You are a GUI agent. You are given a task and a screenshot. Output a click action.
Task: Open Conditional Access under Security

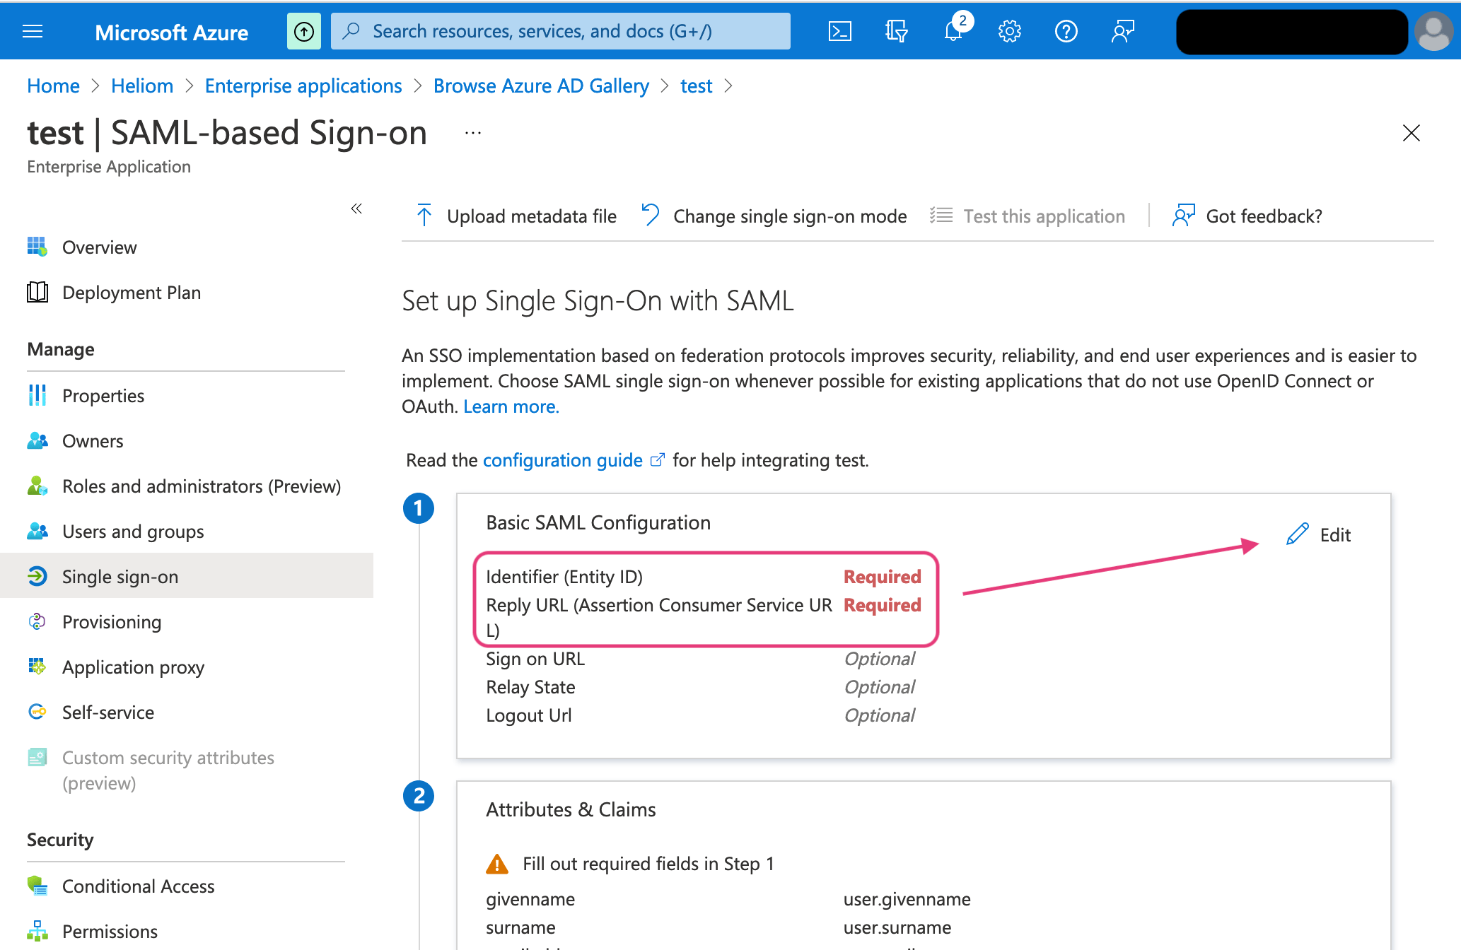138,886
